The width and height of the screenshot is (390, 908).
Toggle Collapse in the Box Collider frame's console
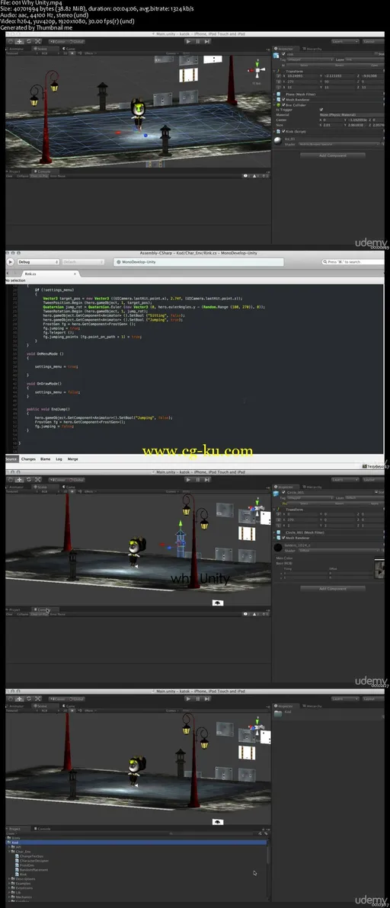[23, 176]
